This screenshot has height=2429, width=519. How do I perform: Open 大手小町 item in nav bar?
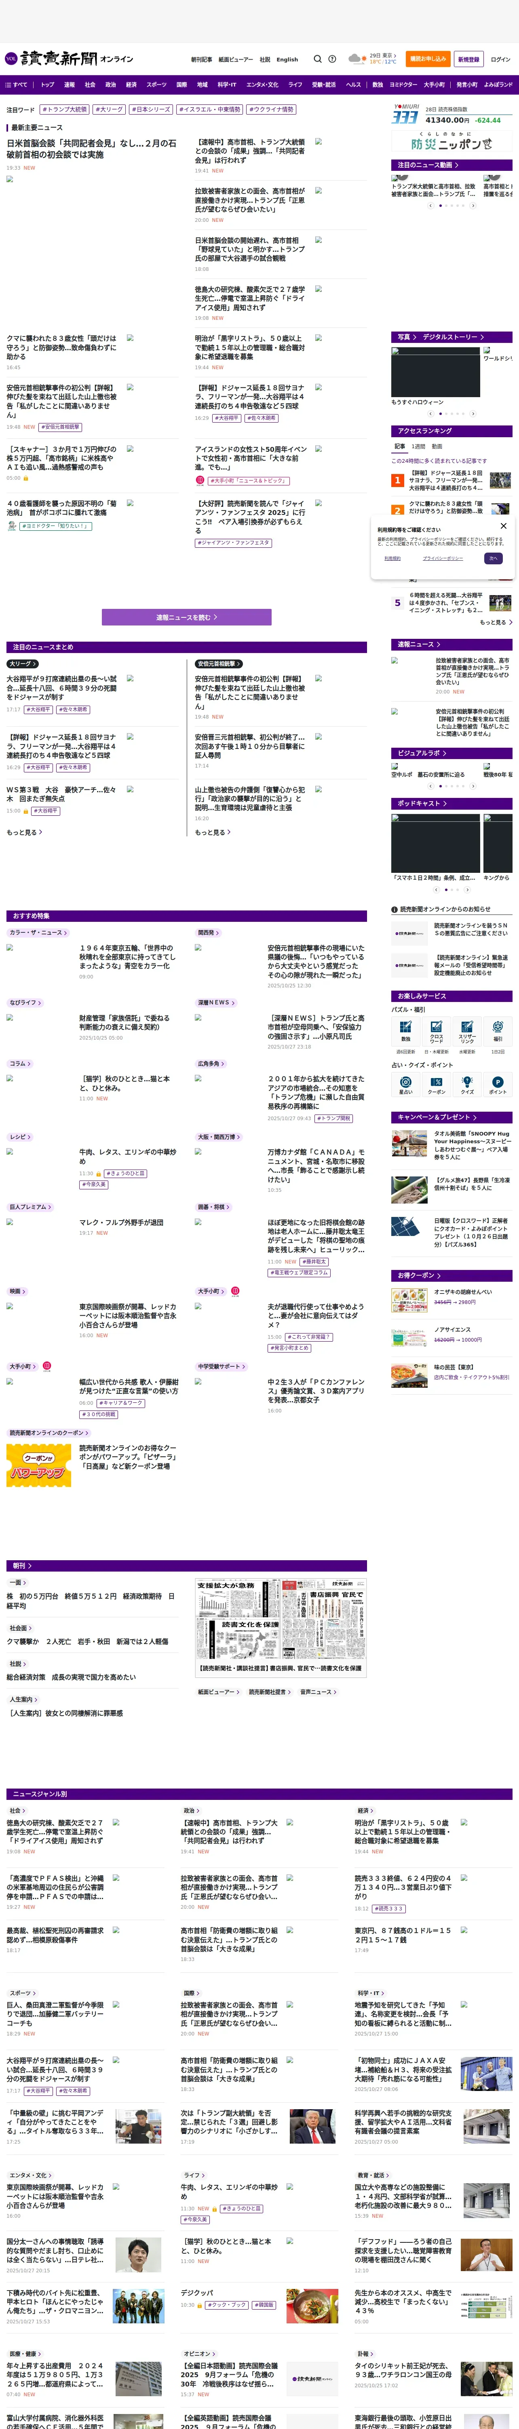[433, 85]
